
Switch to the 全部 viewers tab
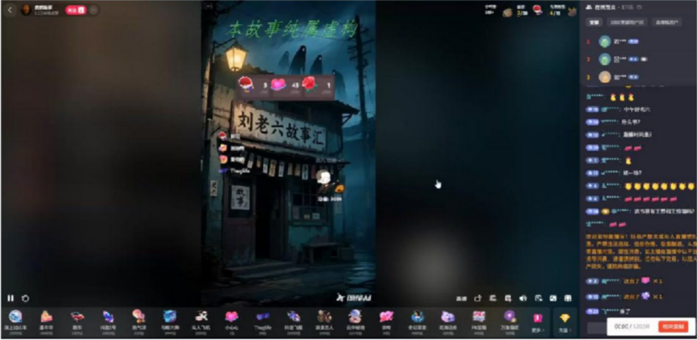[x=593, y=22]
